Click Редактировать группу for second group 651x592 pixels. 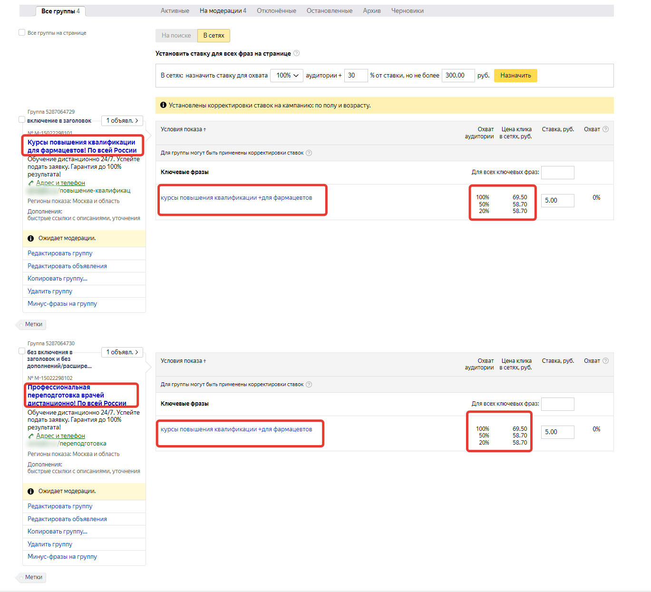click(x=60, y=506)
